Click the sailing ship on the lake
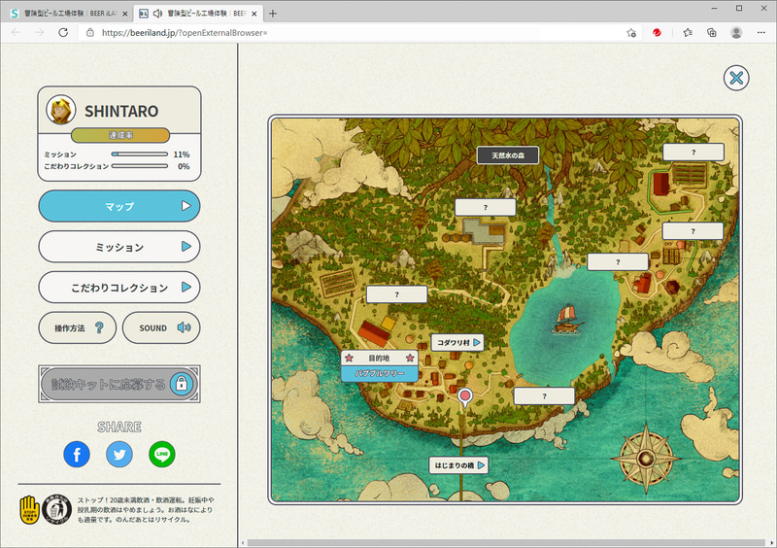 pyautogui.click(x=568, y=318)
